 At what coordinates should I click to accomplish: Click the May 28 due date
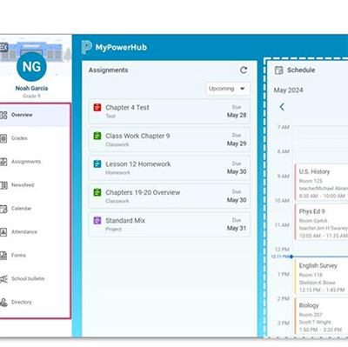[237, 116]
